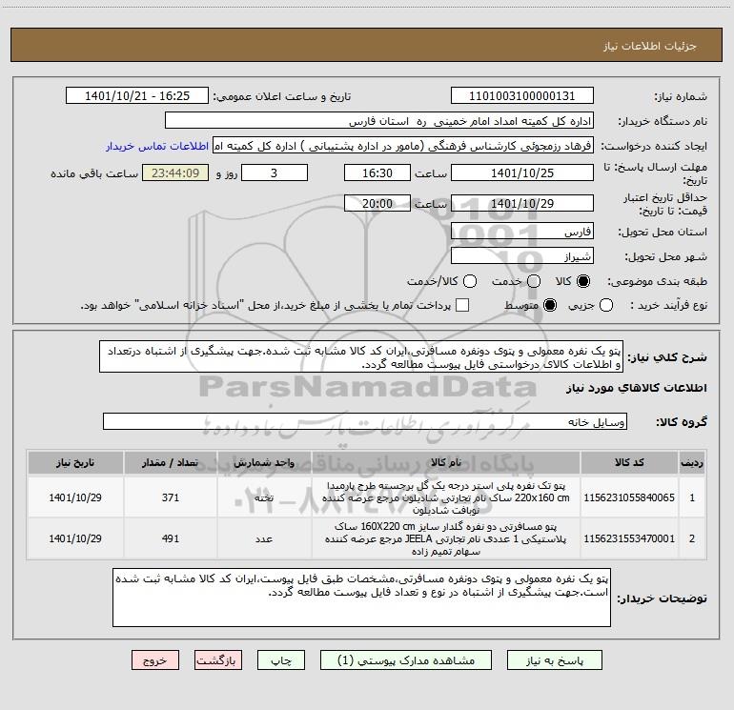Select the کالا radio button
734x710 pixels.
click(583, 281)
